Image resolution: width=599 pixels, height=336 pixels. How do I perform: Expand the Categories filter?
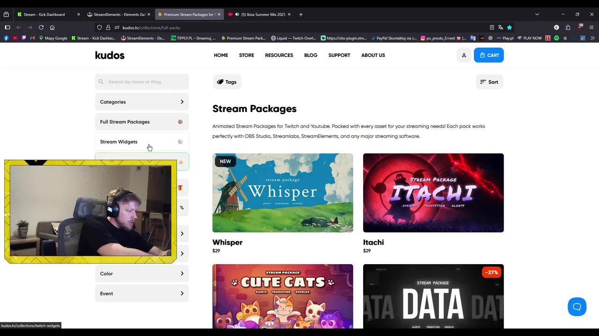[x=142, y=102]
